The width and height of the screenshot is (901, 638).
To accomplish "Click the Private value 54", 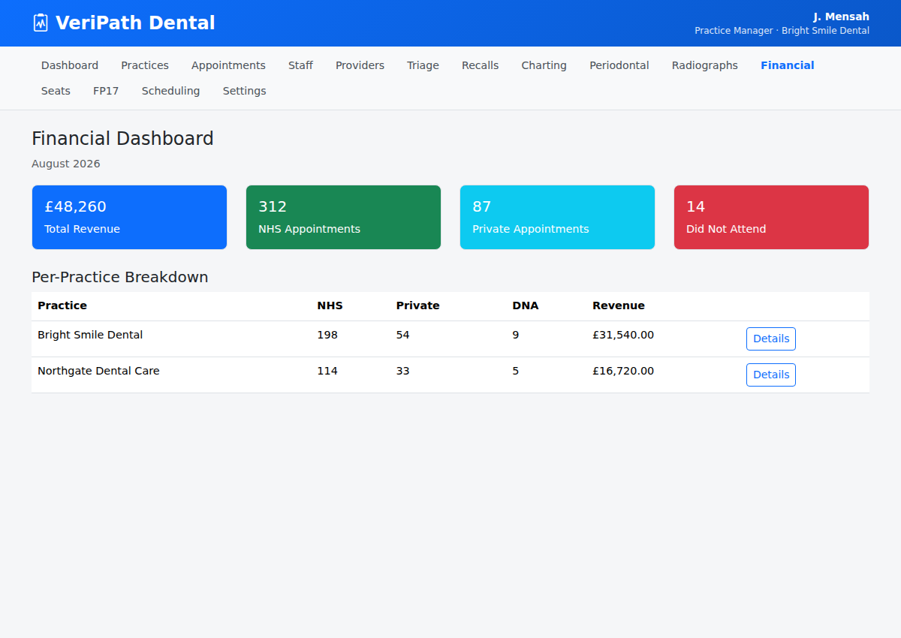I will coord(402,335).
